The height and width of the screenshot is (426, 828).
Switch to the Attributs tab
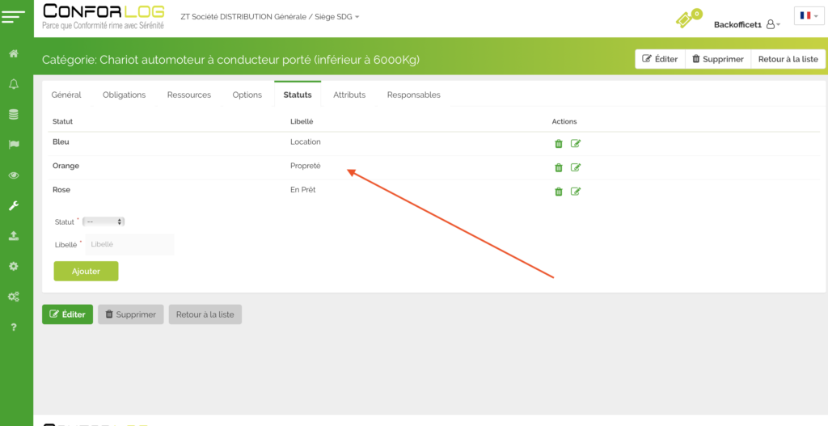pyautogui.click(x=349, y=95)
